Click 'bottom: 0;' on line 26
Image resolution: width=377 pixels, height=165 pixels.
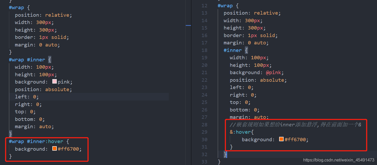pos(245,110)
